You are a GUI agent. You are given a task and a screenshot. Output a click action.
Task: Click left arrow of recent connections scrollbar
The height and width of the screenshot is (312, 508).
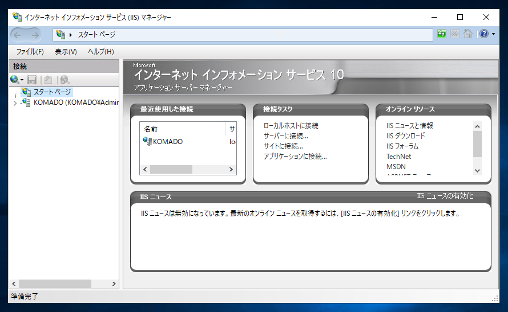tap(145, 170)
